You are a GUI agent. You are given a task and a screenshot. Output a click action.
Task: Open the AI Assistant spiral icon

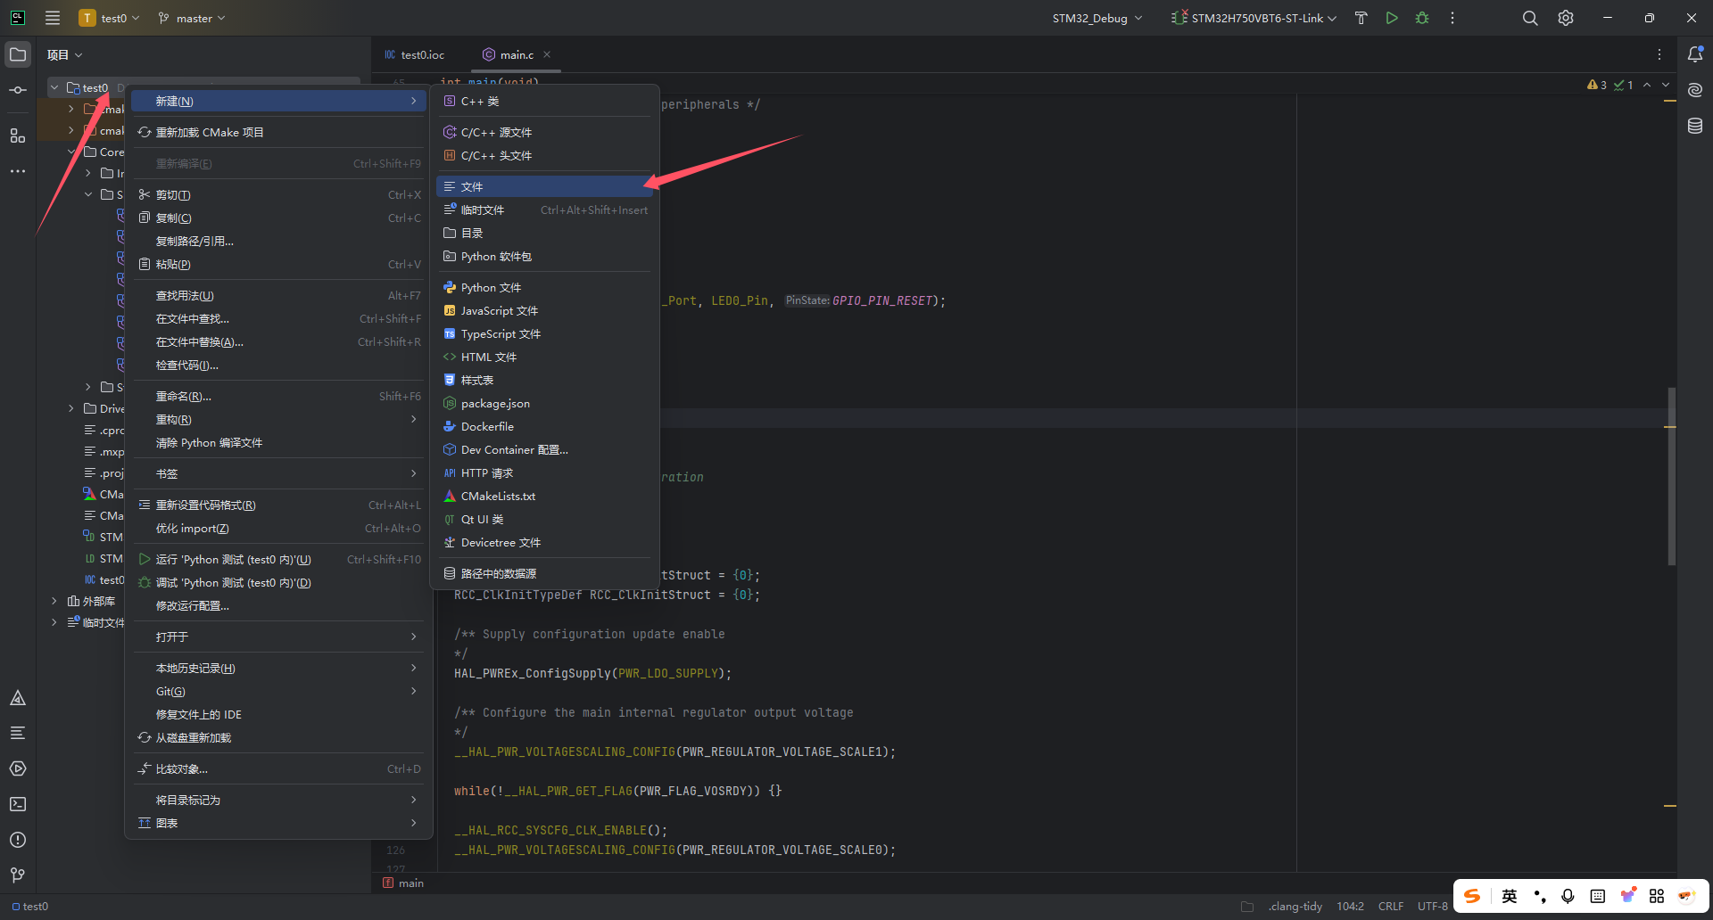[1695, 90]
